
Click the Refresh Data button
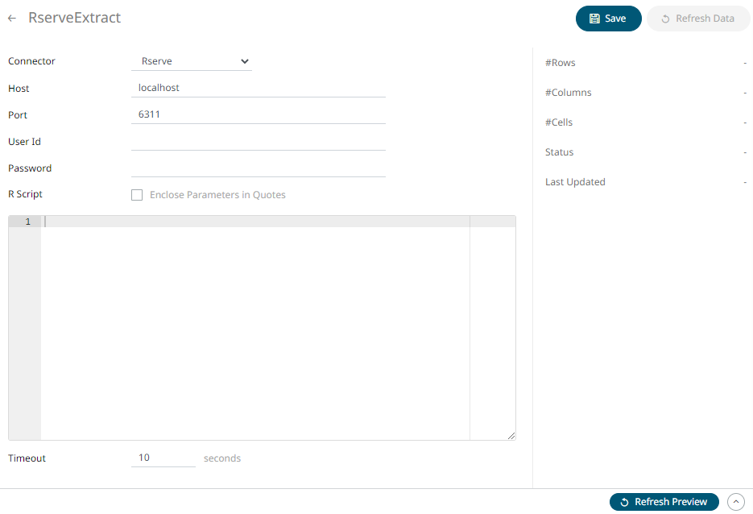(697, 19)
